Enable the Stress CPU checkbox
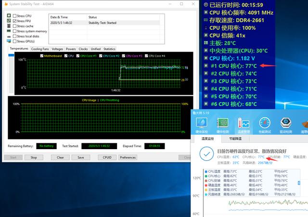Image resolution: width=308 pixels, height=217 pixels. tap(14, 16)
